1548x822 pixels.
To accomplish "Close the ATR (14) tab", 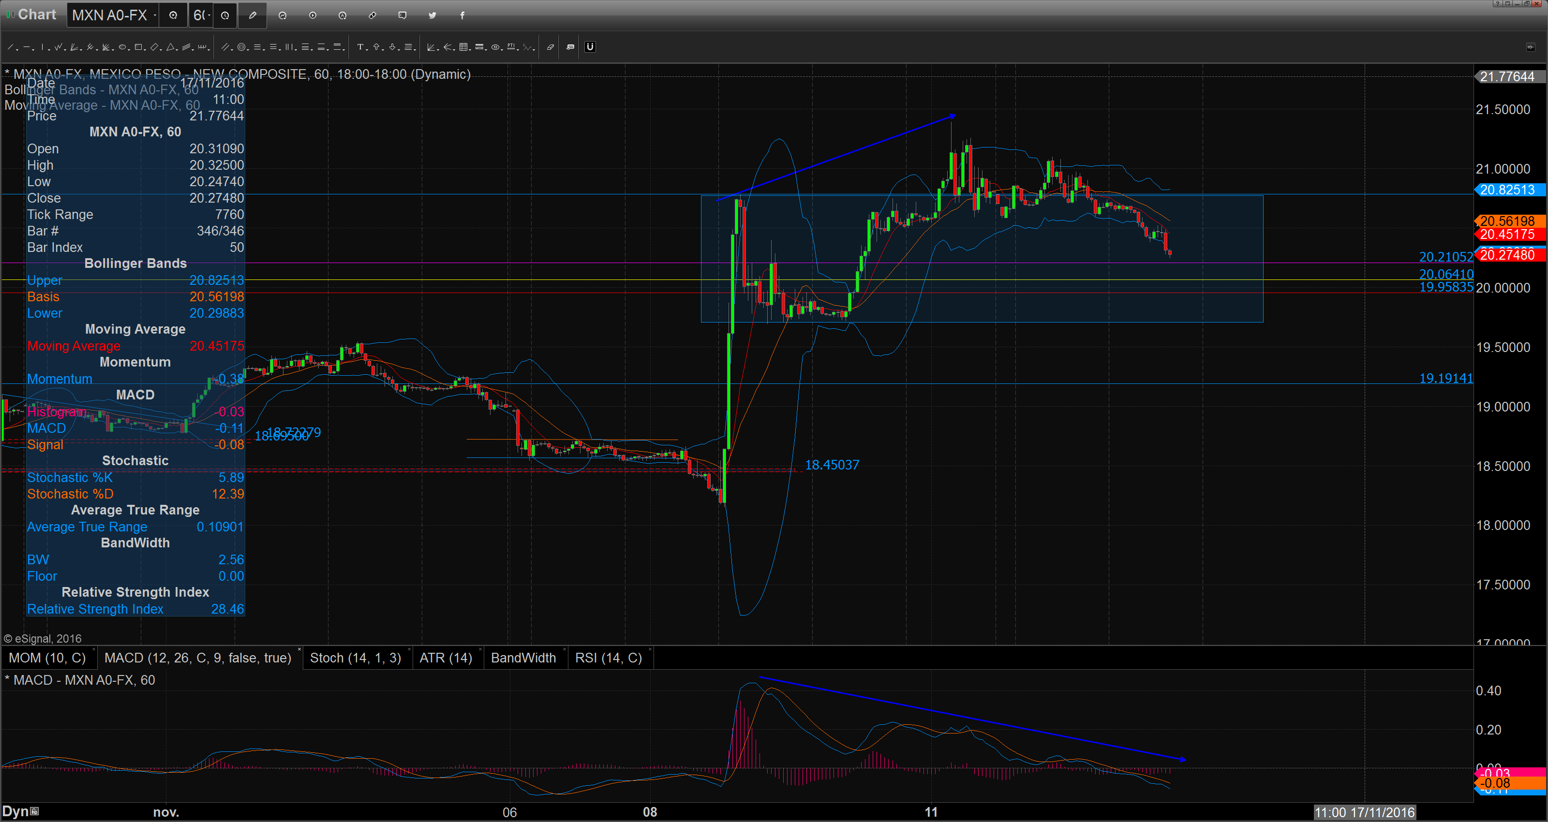I will pyautogui.click(x=480, y=649).
